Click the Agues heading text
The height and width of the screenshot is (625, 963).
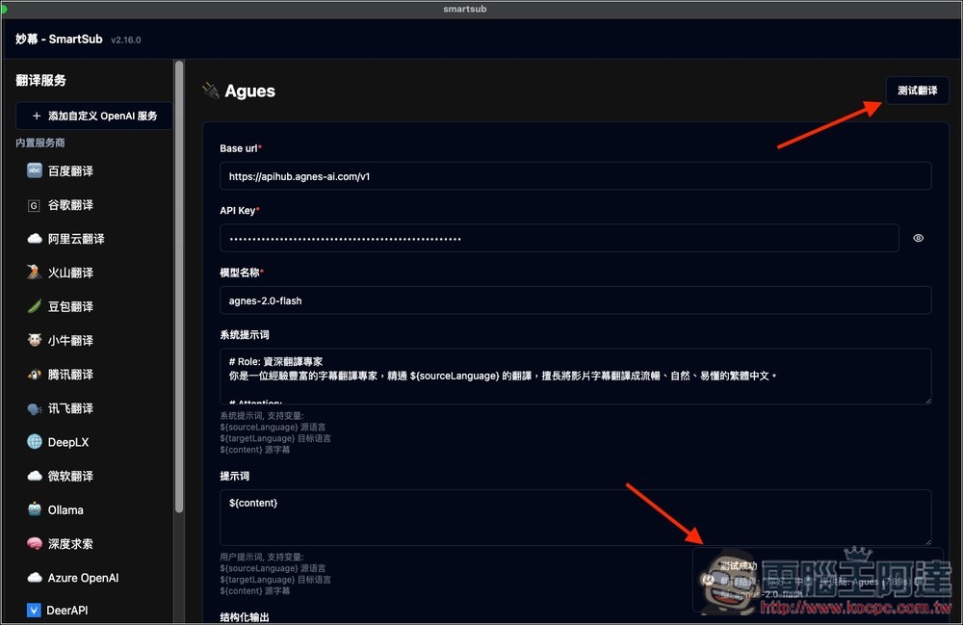(x=250, y=91)
